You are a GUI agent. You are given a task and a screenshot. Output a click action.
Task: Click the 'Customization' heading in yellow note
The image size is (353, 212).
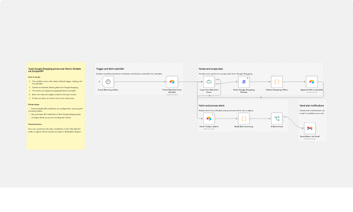coord(35,124)
